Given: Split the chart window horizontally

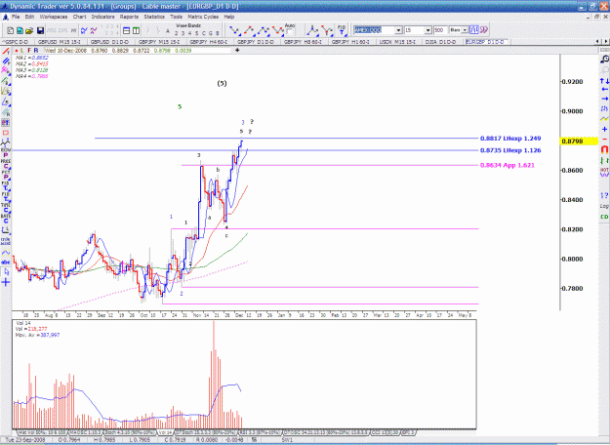Looking at the screenshot, I should coord(127,30).
